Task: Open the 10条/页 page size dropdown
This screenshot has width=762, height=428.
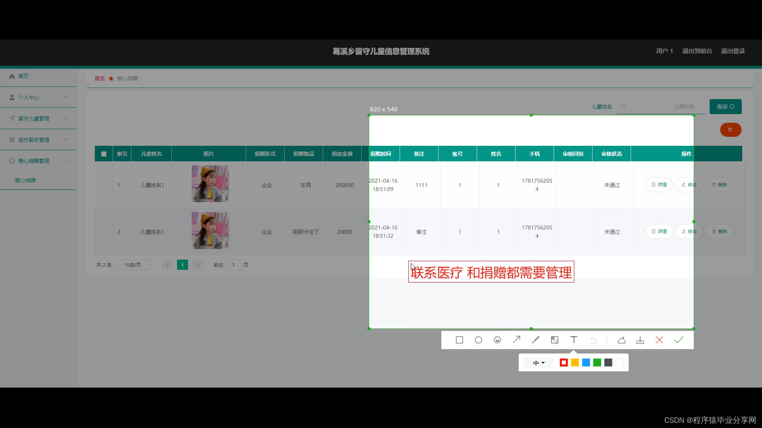Action: pyautogui.click(x=136, y=265)
